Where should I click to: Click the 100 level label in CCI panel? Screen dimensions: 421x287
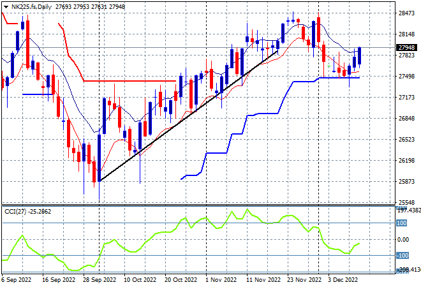(x=402, y=223)
